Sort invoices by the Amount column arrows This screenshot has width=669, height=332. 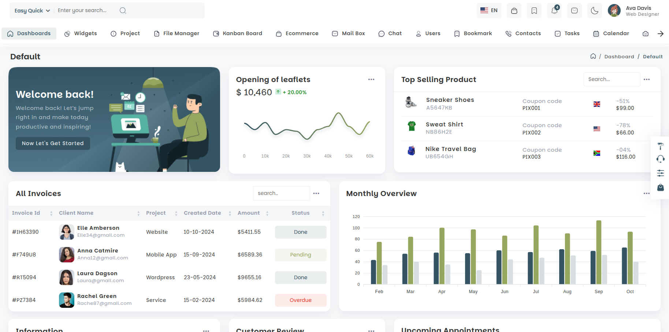268,213
